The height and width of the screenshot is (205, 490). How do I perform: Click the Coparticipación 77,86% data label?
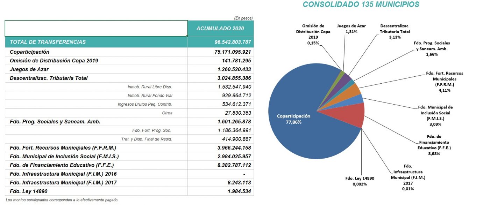point(289,119)
